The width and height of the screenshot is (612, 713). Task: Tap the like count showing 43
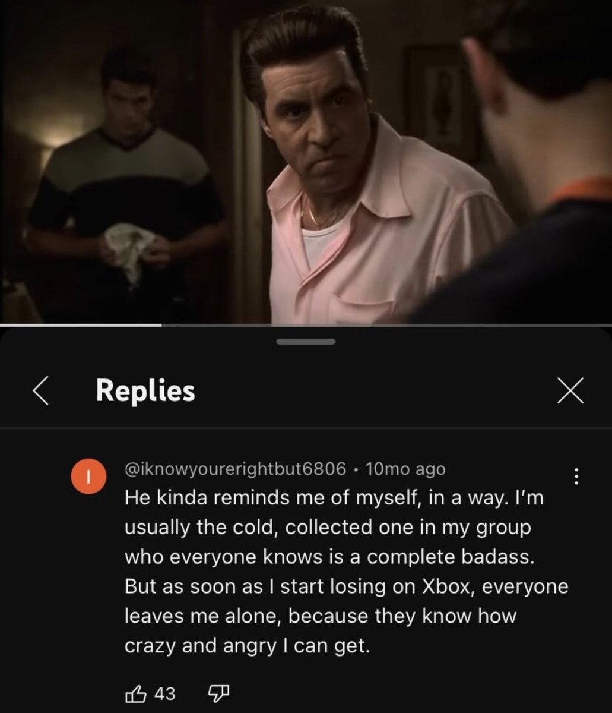(x=164, y=693)
